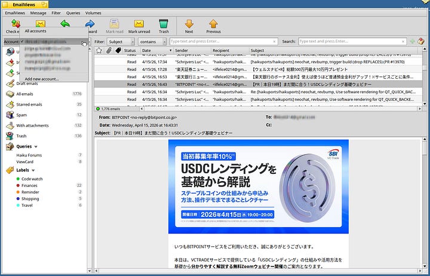Viewport: 430px width, 276px height.
Task: Click the Mark unread envelope icon
Action: [139, 23]
